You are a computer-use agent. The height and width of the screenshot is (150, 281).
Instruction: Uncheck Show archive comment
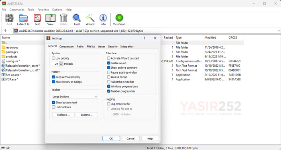tap(109, 68)
